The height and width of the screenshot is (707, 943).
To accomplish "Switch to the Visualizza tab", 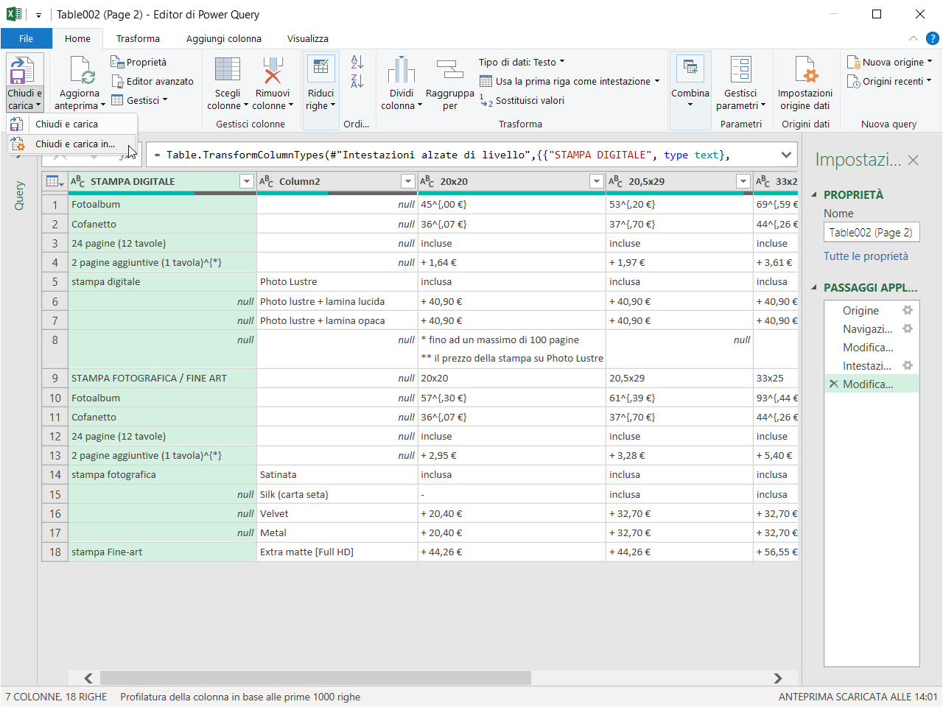I will coord(308,38).
